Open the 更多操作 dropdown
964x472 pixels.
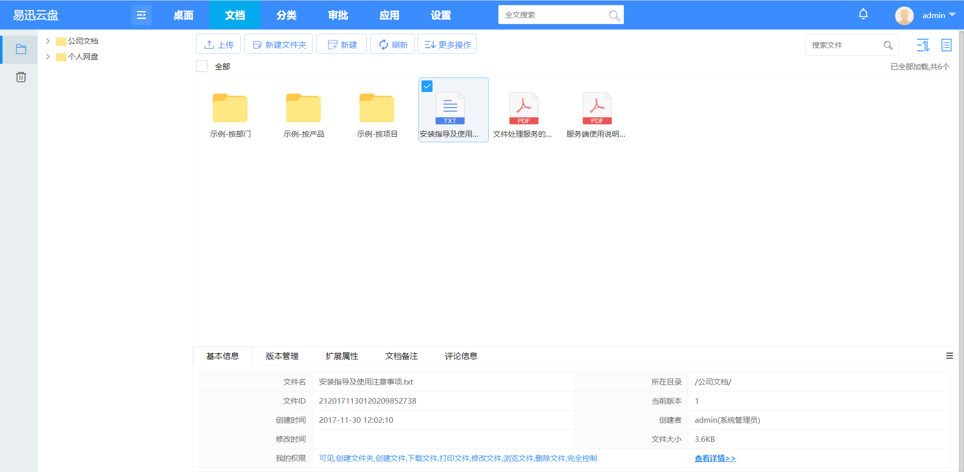[447, 44]
